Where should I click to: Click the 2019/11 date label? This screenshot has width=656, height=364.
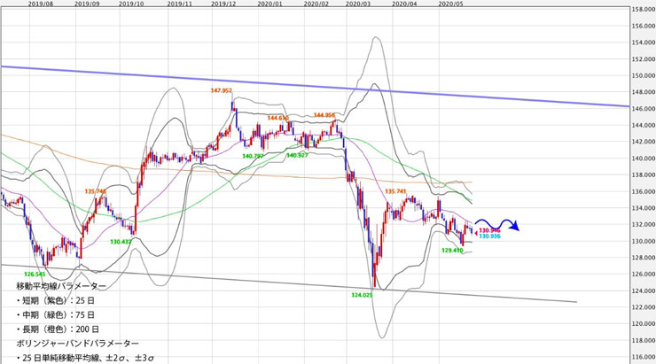(179, 4)
